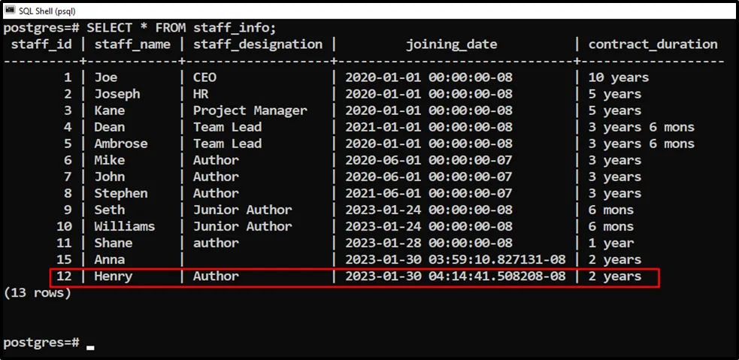Click the staff_id column header

click(x=44, y=44)
